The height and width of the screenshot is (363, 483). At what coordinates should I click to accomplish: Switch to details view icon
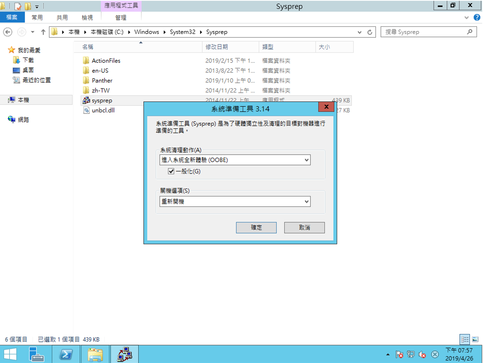(465, 340)
